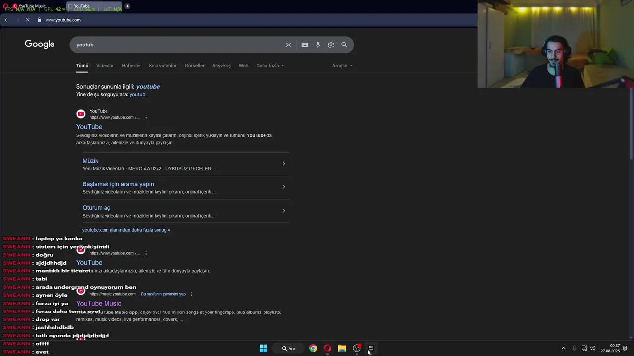The image size is (634, 356).
Task: Stop loading the page
Action: click(28, 20)
